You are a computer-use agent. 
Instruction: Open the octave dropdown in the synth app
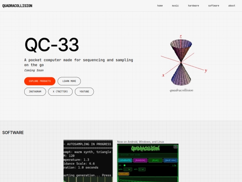pyautogui.click(x=142, y=169)
